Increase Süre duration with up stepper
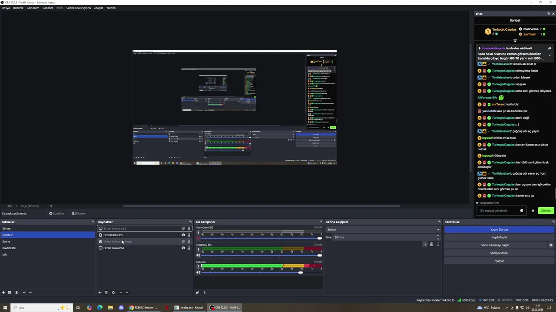556x312 pixels. [x=438, y=236]
